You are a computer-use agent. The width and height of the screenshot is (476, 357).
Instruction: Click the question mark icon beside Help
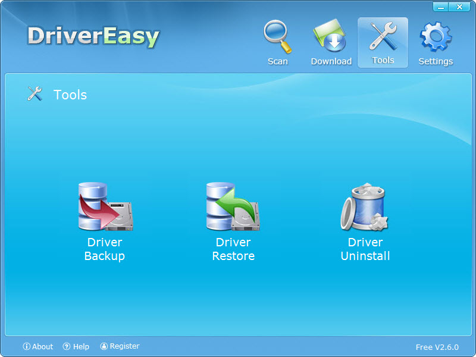click(67, 346)
